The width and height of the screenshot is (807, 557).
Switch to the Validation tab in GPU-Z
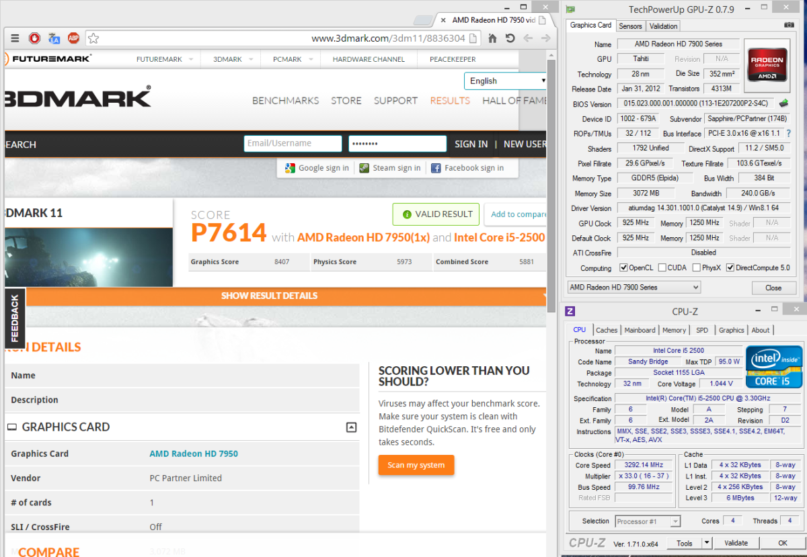(664, 26)
